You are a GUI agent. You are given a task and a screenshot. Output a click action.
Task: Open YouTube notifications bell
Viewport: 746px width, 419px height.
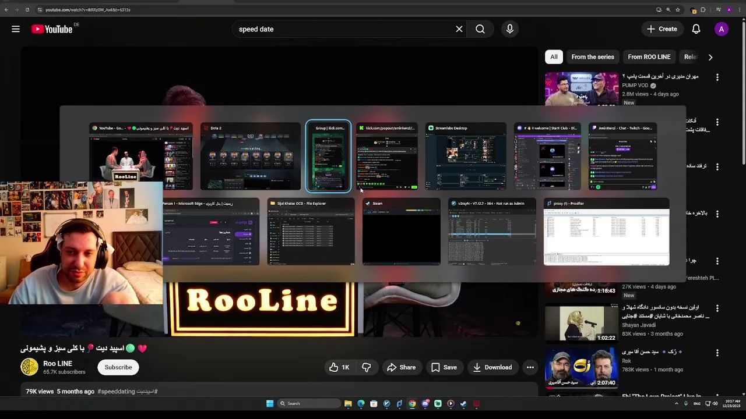click(x=696, y=29)
